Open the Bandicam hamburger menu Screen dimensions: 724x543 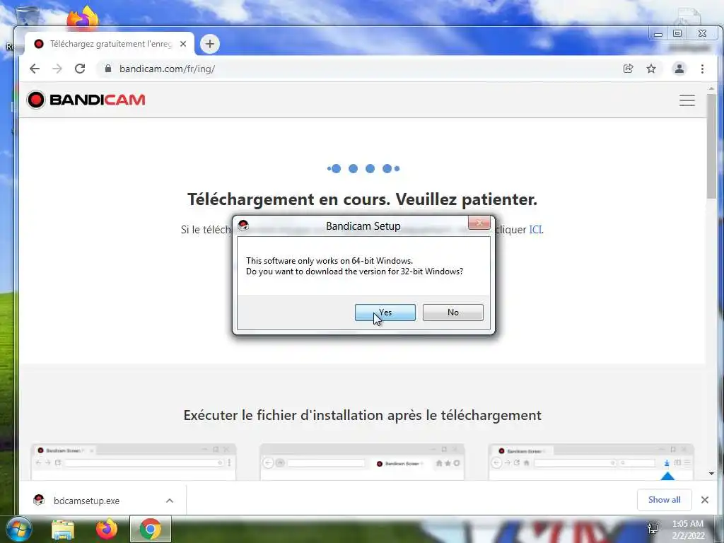click(687, 100)
